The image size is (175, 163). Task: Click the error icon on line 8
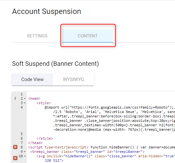point(15,147)
